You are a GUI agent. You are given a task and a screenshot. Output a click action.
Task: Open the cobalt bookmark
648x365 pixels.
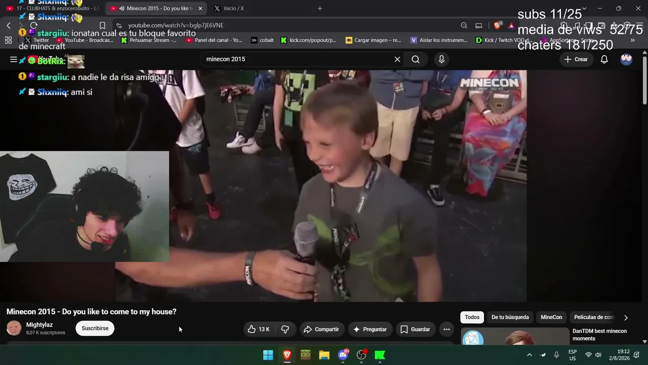262,40
